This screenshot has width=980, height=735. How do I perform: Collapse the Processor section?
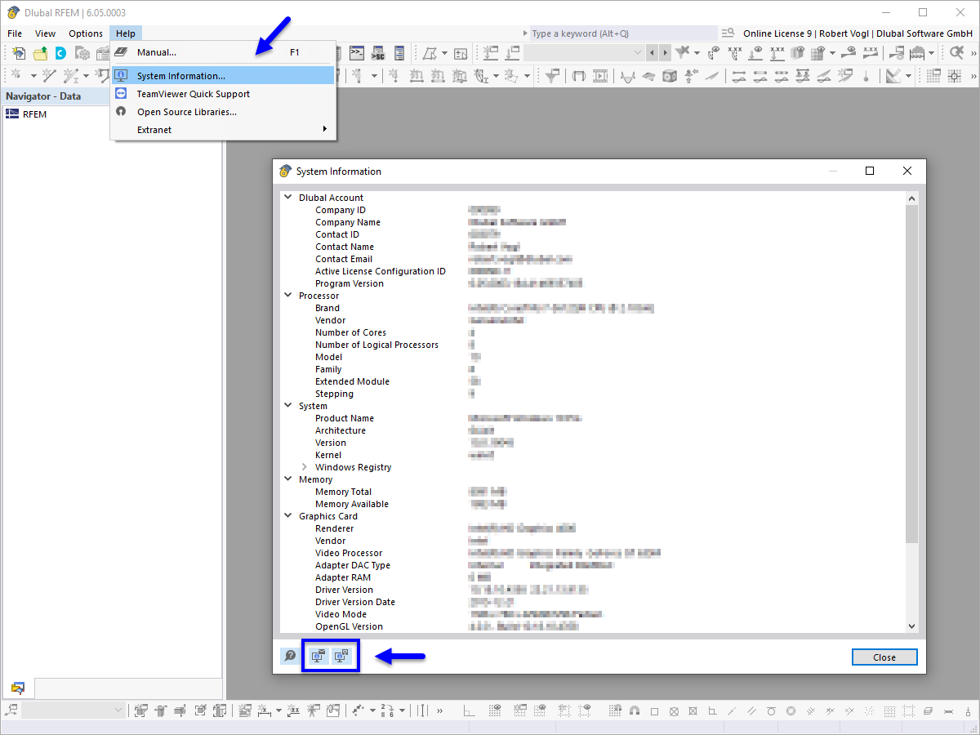[287, 296]
